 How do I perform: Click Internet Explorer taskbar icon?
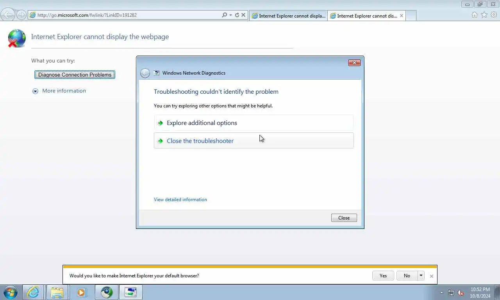pyautogui.click(x=33, y=292)
